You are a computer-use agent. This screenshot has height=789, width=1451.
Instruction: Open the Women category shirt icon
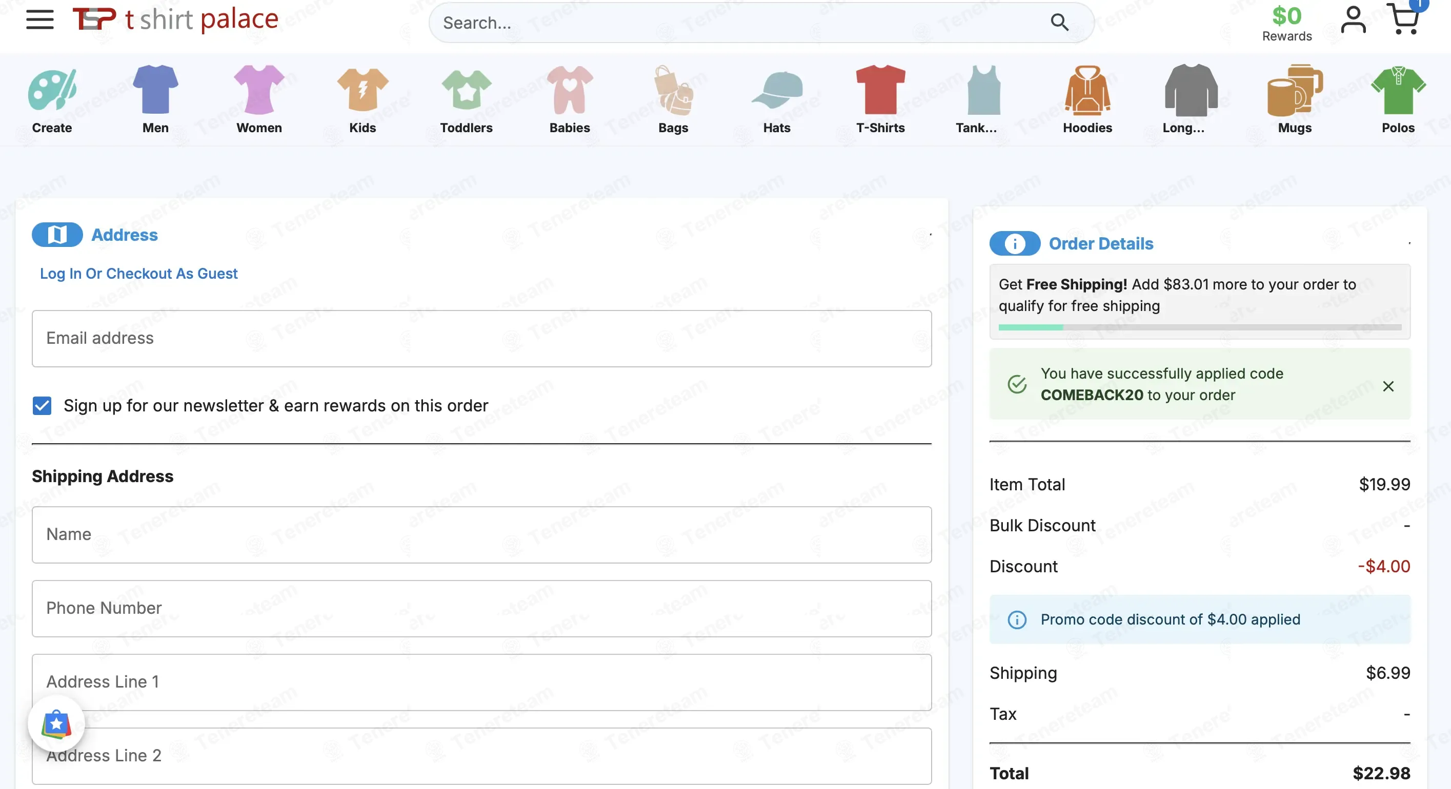pos(259,89)
